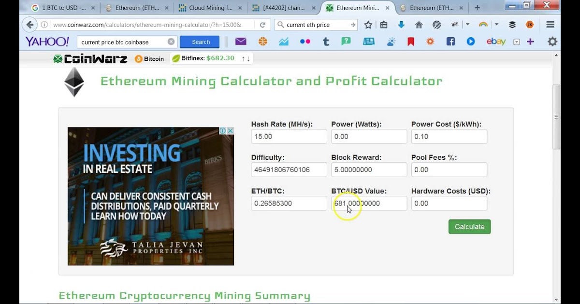The width and height of the screenshot is (580, 304).
Task: Click the vertical page scrollbar thumb
Action: point(556,117)
